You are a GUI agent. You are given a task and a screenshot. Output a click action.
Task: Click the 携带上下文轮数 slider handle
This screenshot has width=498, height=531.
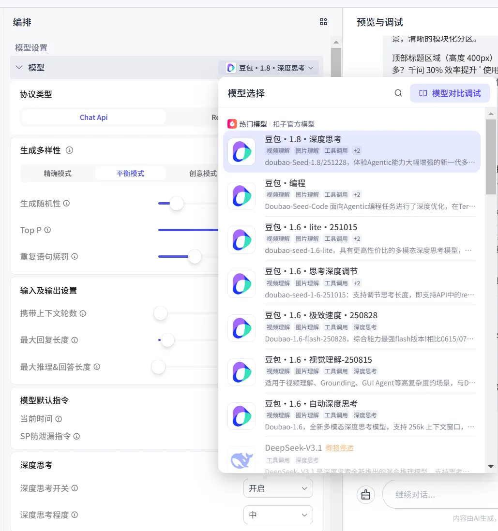[160, 313]
